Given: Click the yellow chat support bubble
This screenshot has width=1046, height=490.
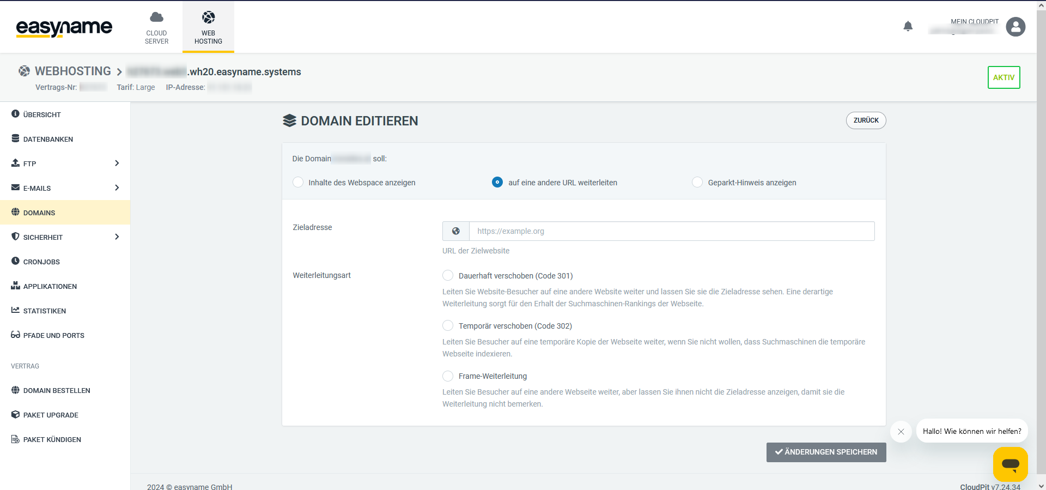Looking at the screenshot, I should [x=1010, y=464].
